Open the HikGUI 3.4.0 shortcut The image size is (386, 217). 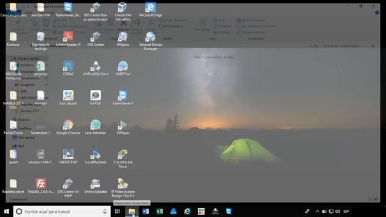68,157
